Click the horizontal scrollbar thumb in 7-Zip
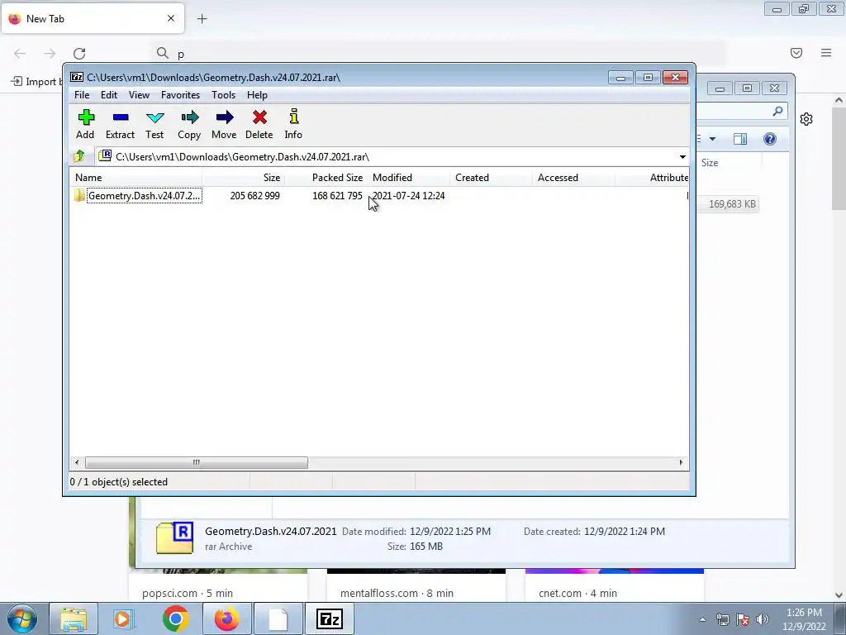 (x=197, y=462)
